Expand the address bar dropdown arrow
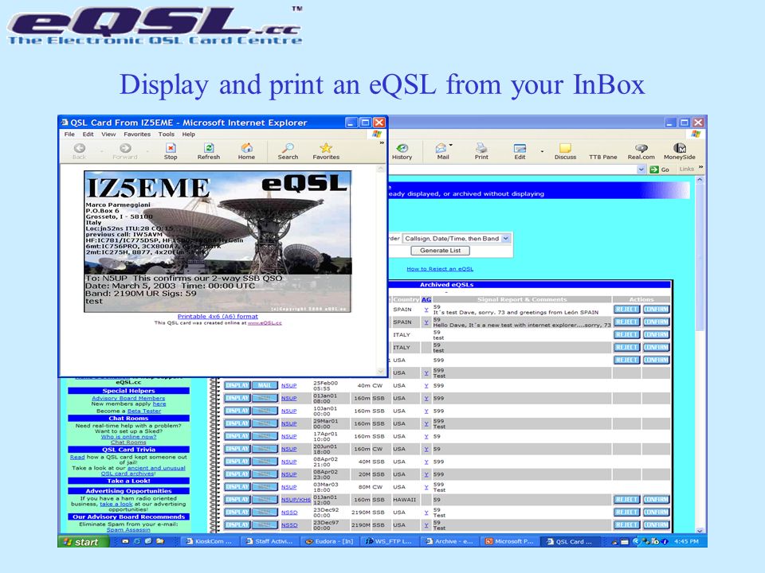 (x=641, y=170)
